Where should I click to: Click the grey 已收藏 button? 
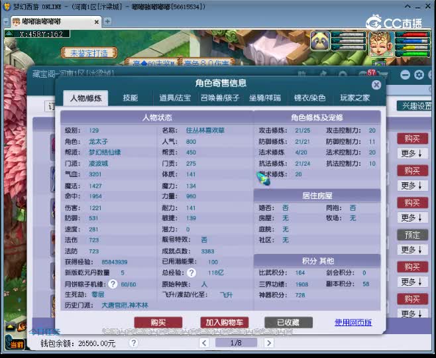coord(288,322)
